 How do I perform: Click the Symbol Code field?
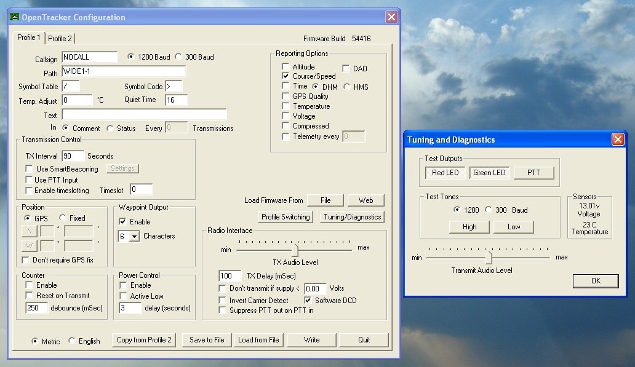tap(174, 86)
